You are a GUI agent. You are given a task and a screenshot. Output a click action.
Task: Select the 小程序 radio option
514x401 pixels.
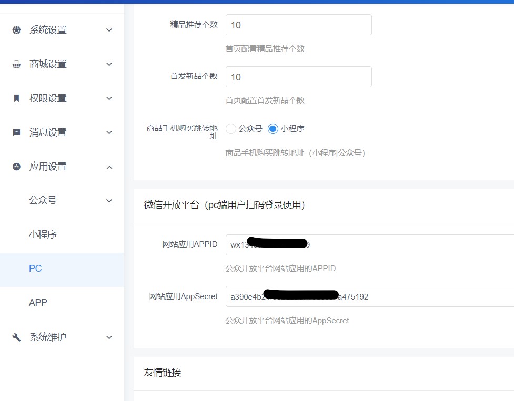273,129
